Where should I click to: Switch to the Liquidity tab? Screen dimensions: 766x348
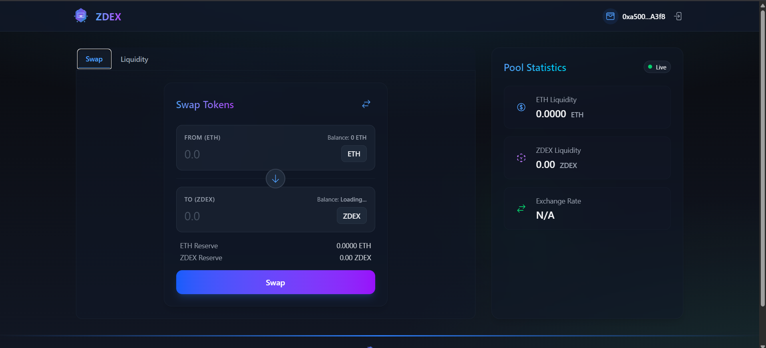point(134,59)
